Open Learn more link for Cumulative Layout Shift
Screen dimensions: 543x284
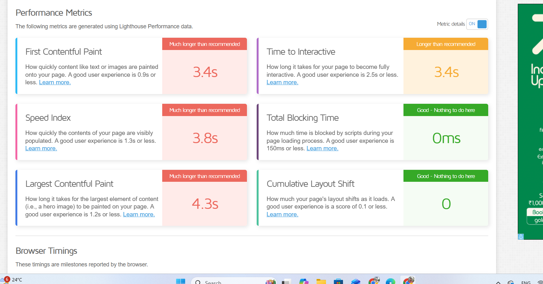tap(282, 214)
